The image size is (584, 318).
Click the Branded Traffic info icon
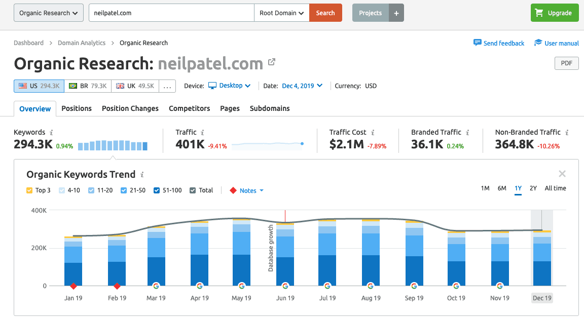tap(467, 132)
